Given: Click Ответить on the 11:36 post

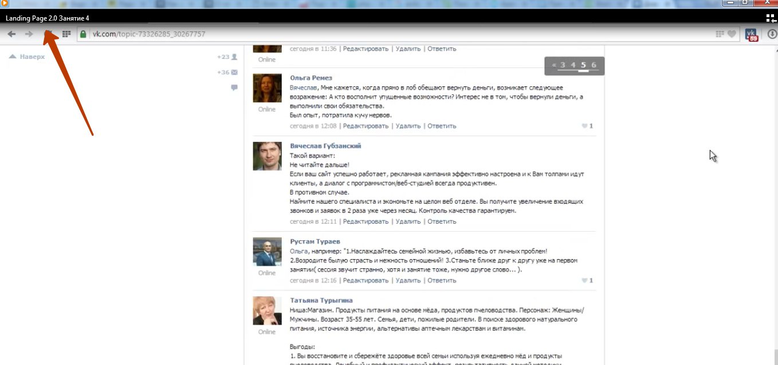Looking at the screenshot, I should coord(442,49).
